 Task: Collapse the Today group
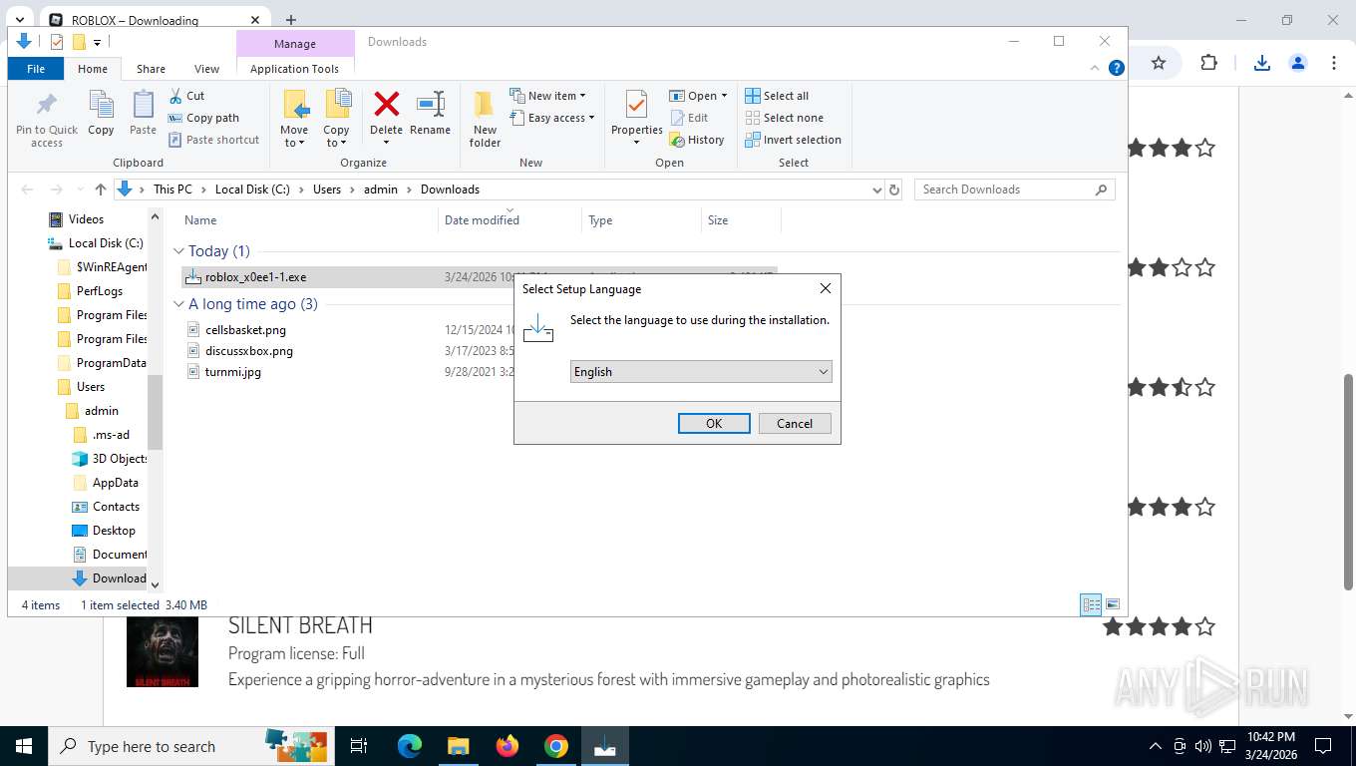pos(178,251)
